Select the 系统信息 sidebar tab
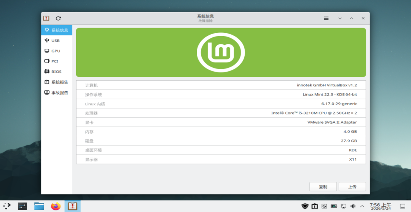411x212 pixels. click(57, 30)
